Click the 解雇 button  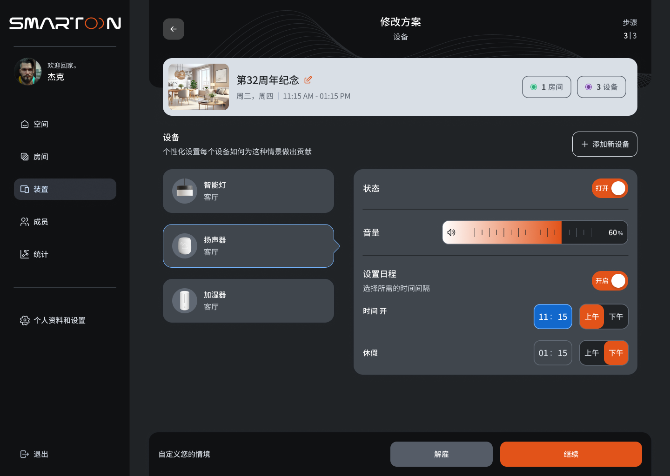coord(441,454)
